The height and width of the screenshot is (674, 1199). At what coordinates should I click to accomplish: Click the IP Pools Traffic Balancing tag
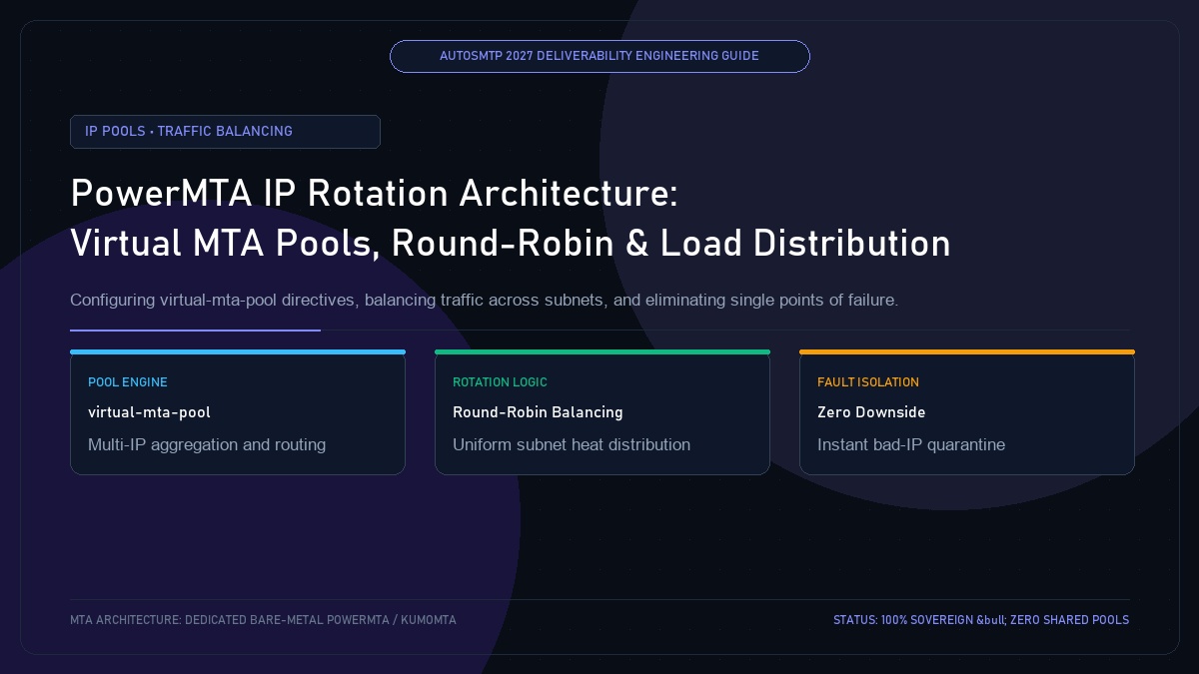pos(225,132)
